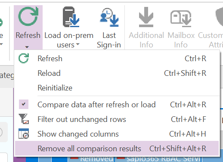Image resolution: width=223 pixels, height=162 pixels.
Task: Click the Last Sign-in button label
Action: click(109, 40)
